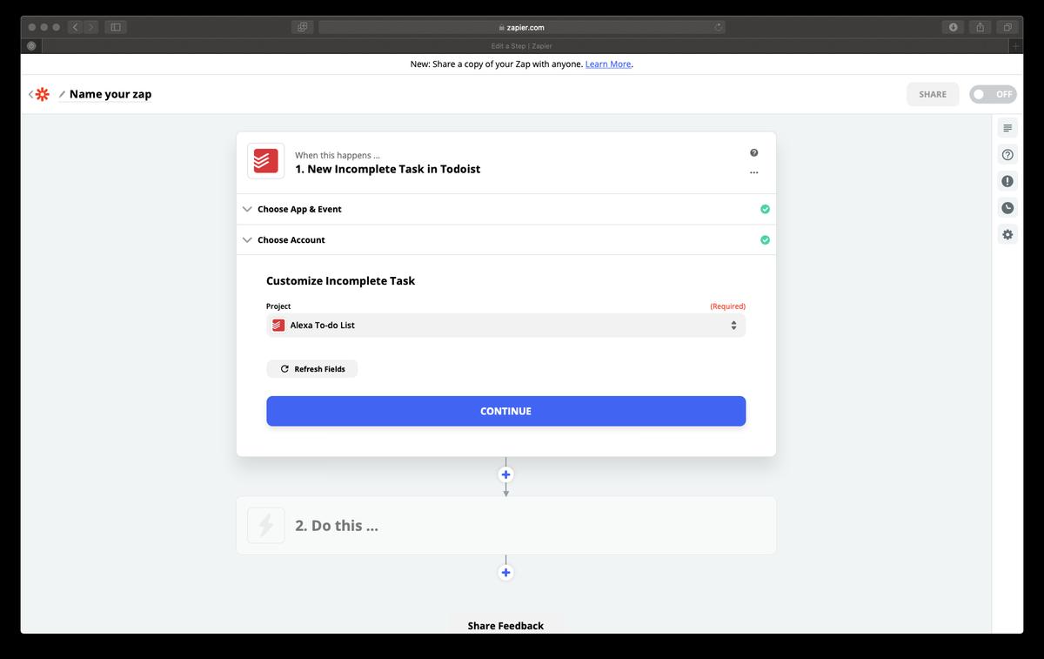Click the Zapier logo home icon
The image size is (1044, 659).
42,94
